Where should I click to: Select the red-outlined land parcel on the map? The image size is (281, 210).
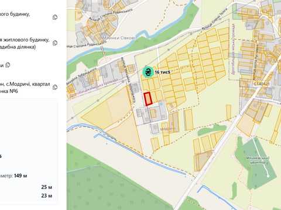(148, 99)
